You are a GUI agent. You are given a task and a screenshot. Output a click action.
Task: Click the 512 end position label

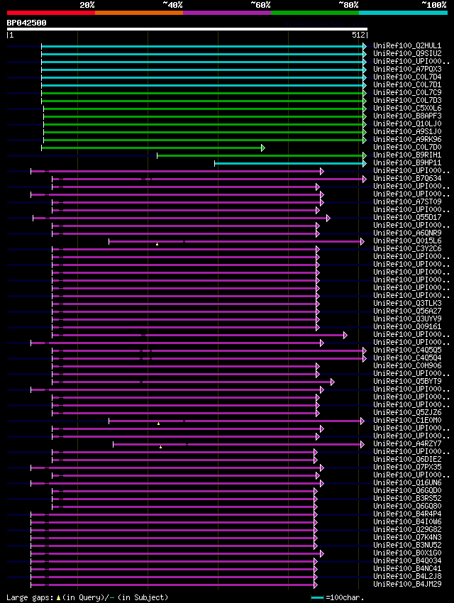(358, 35)
